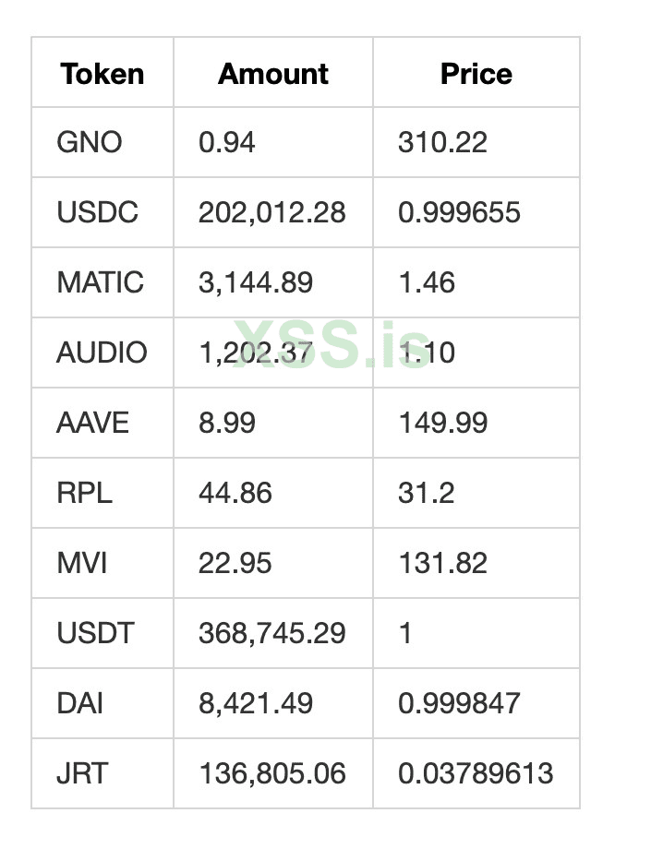Click the Price column header
The image size is (663, 849).
476,74
